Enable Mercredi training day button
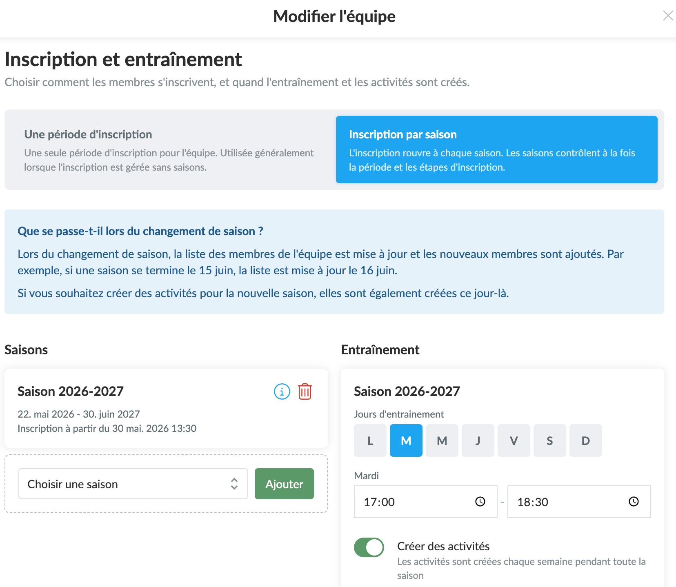 pos(442,440)
